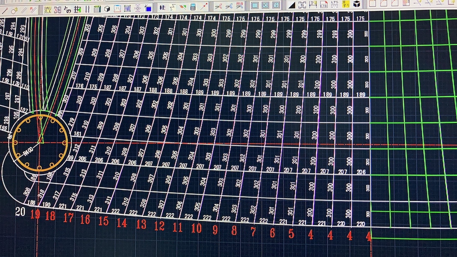Click the 161 dimension beside the circle
Image resolution: width=457 pixels, height=257 pixels.
click(78, 134)
